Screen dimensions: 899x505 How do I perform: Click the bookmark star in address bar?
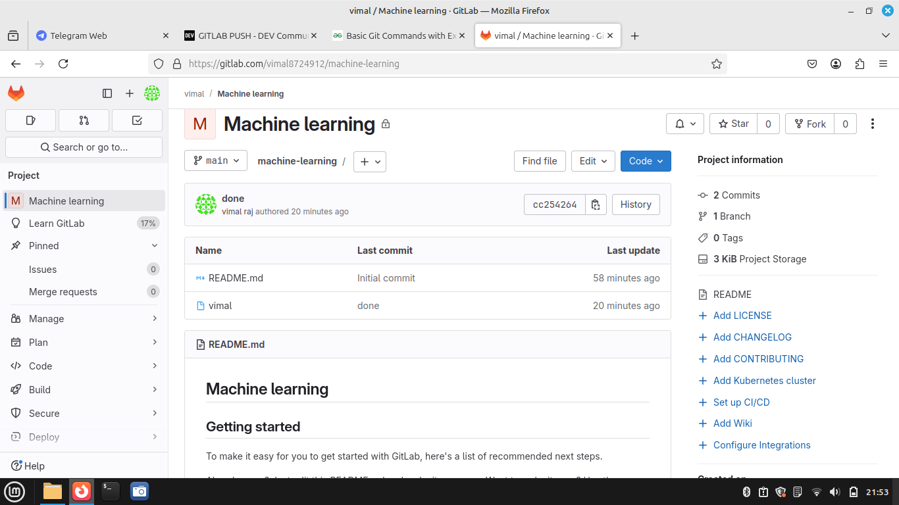coord(717,64)
